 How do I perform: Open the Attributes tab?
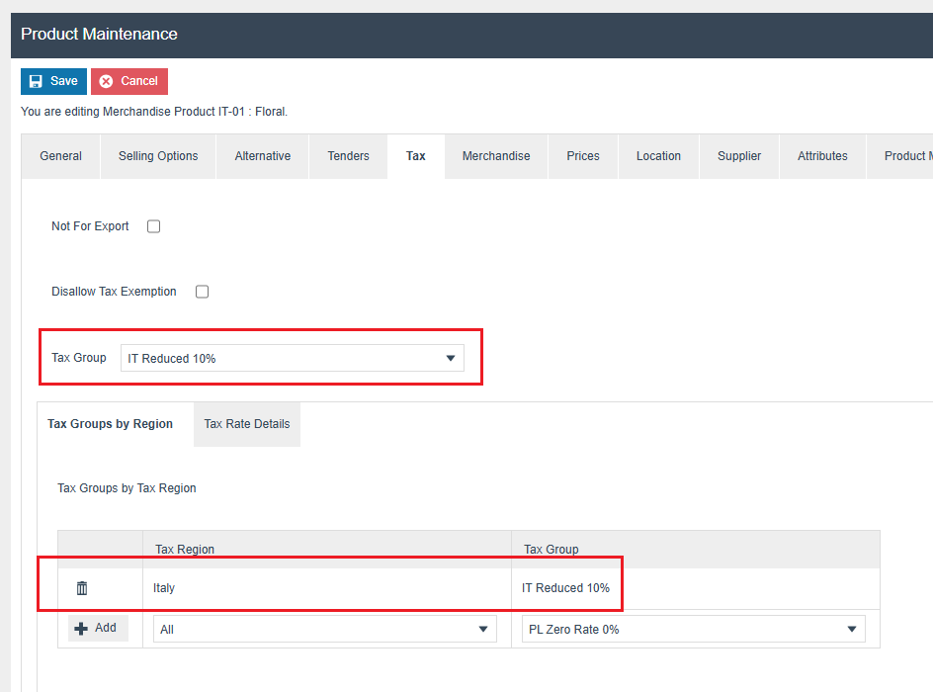click(x=822, y=156)
